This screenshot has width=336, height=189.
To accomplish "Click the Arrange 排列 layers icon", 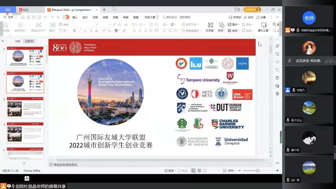I will [x=229, y=31].
